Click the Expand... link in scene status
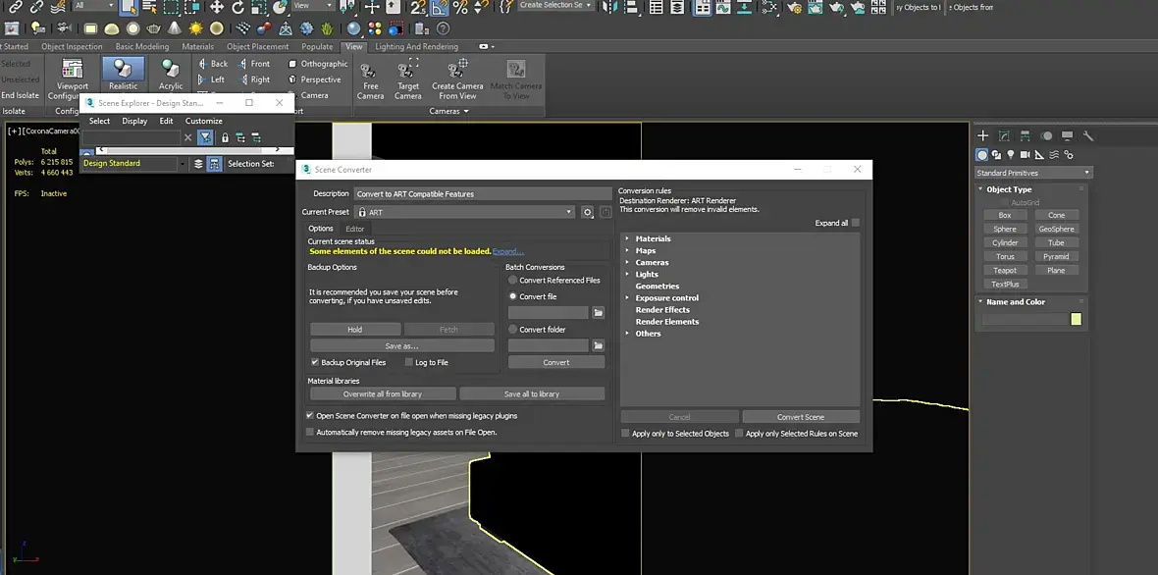The image size is (1158, 575). point(507,251)
